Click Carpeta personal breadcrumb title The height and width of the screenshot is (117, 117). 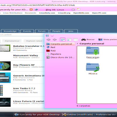[92, 44]
